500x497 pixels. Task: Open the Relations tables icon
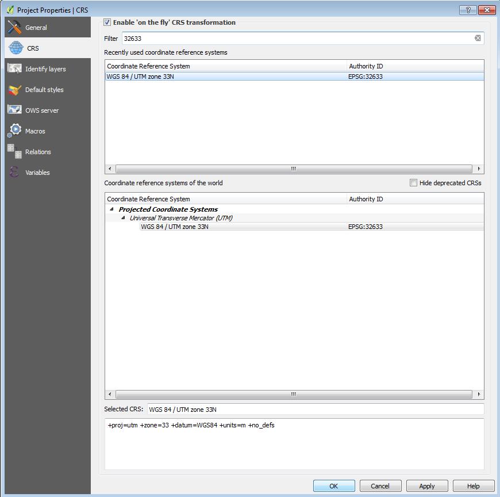(14, 151)
